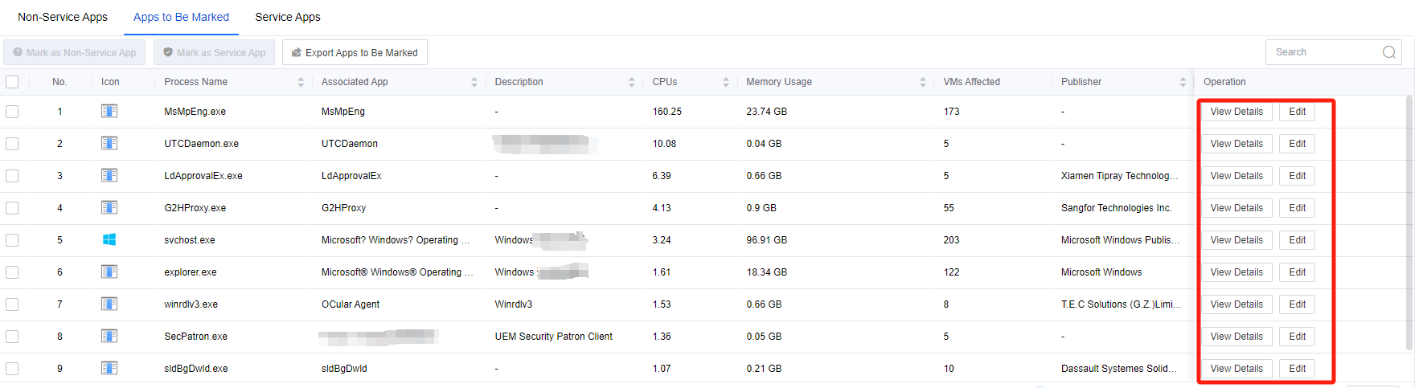Click the G2HProxy.exe process icon

click(109, 207)
